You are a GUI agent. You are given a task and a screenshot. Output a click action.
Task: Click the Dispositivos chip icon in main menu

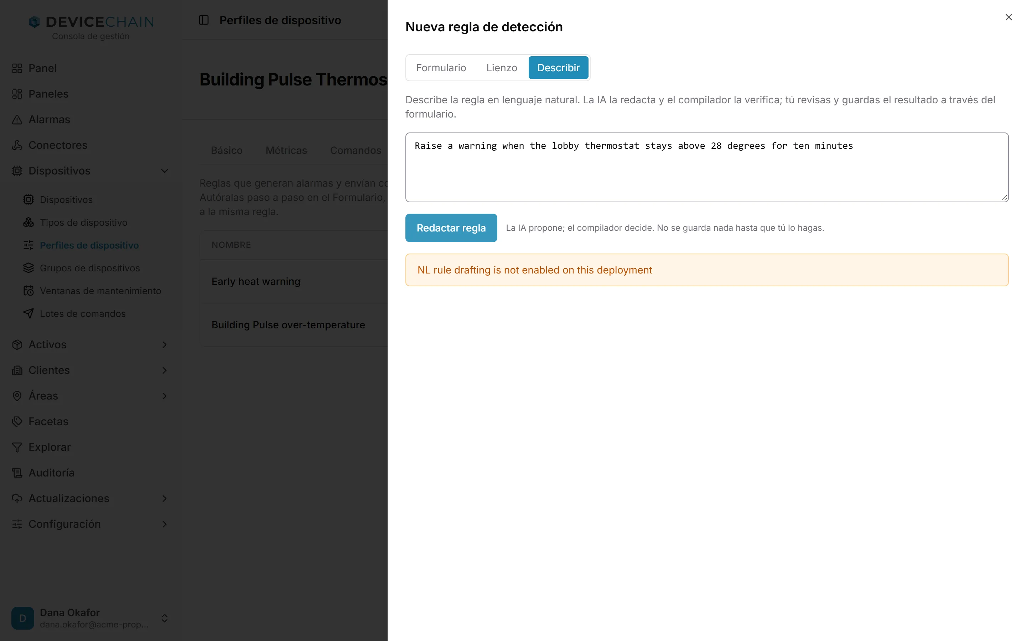17,171
